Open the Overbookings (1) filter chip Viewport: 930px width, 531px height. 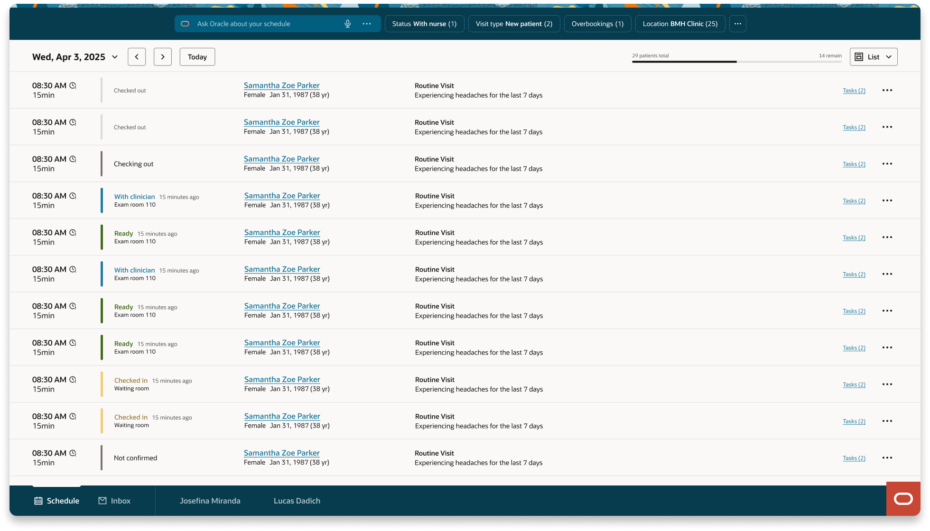597,24
